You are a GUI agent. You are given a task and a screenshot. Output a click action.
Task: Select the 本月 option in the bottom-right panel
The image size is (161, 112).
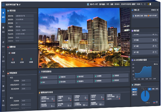pos(157,89)
